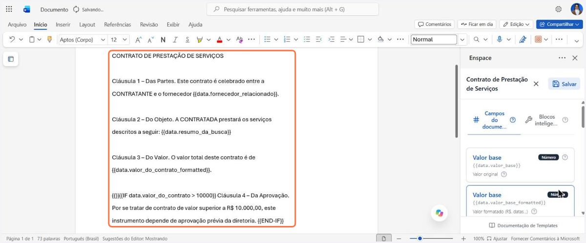Close Contrato de Prestação de Serviços template

point(536,84)
